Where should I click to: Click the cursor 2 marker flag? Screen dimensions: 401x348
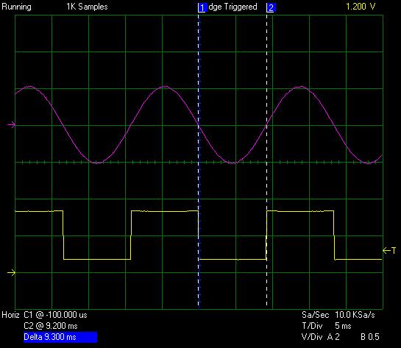pos(271,7)
